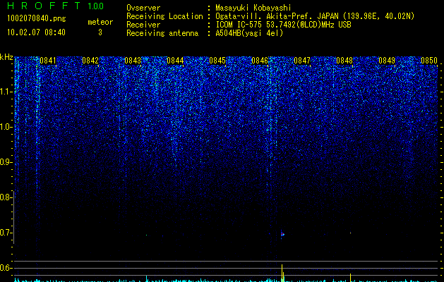Click the 0.9 kHz frequency axis label
Image resolution: width=444 pixels, height=282 pixels.
6,162
